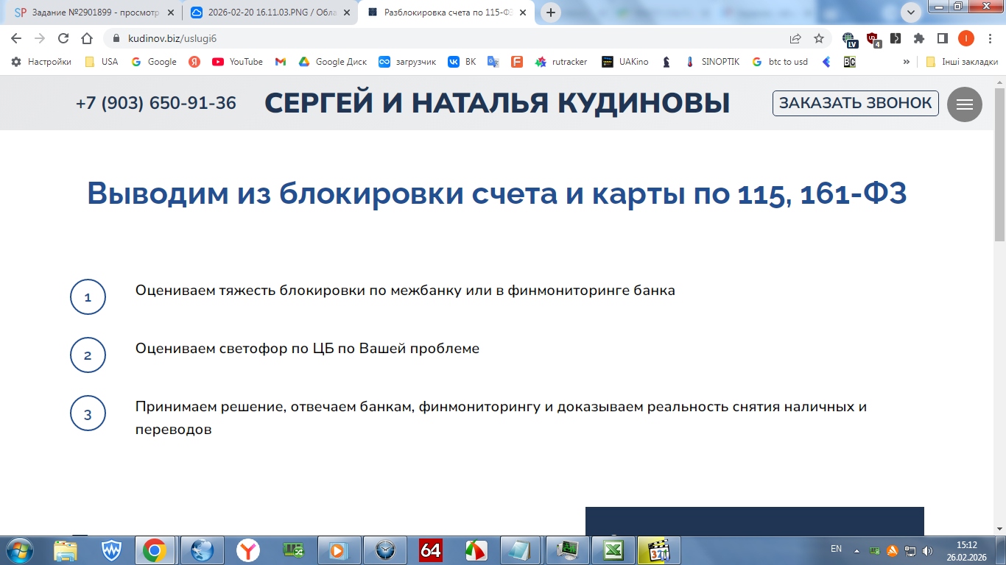The height and width of the screenshot is (565, 1006).
Task: Open the загрузчик bookmark
Action: [x=407, y=62]
